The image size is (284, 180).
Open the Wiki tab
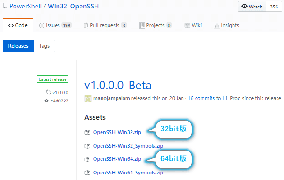click(193, 25)
